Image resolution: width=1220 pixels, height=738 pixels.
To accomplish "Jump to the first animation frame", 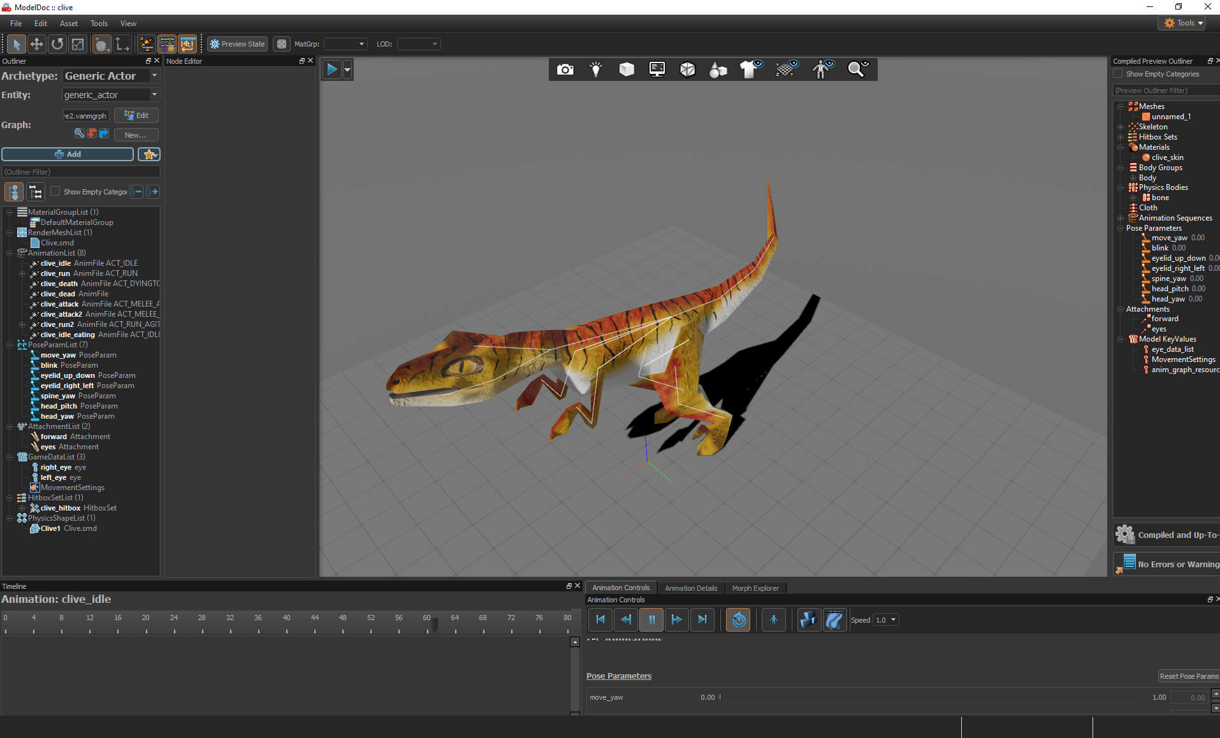I will [600, 619].
